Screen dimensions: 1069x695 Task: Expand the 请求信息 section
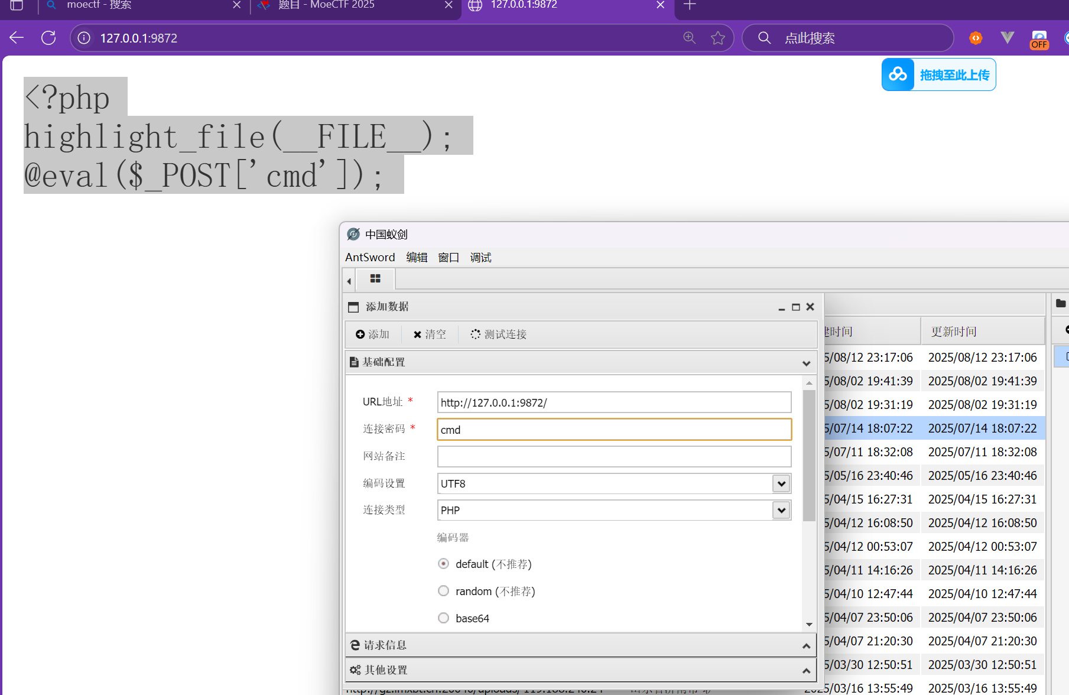tap(580, 645)
